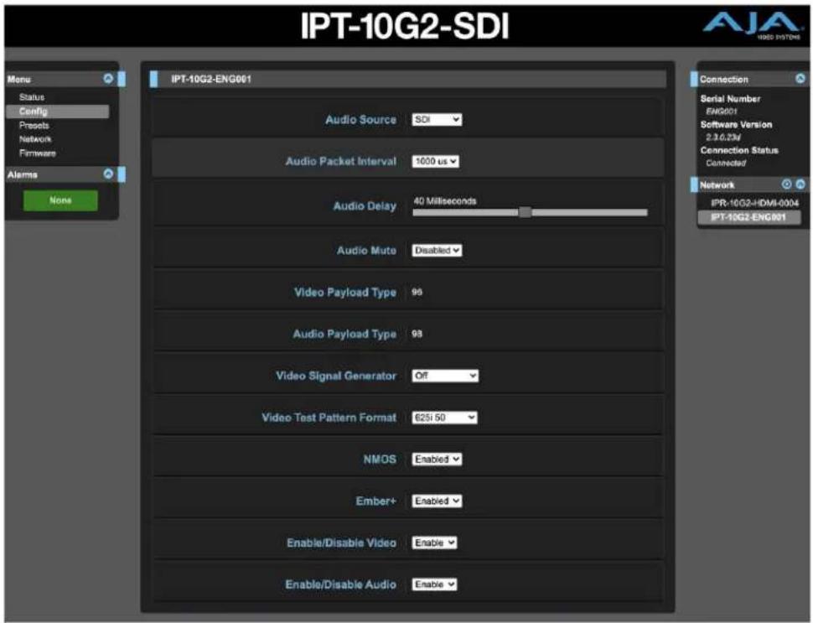
Task: Click the Connection Status Connected text
Action: pos(725,164)
